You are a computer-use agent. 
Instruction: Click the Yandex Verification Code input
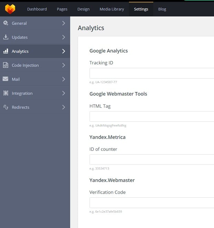point(152,203)
